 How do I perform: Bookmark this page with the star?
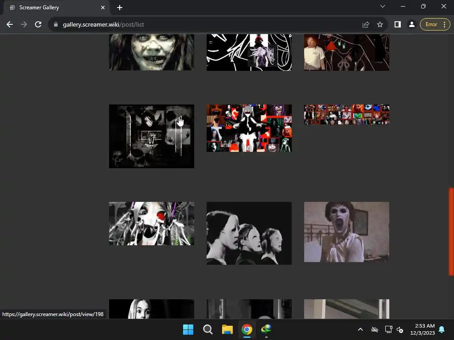point(380,25)
